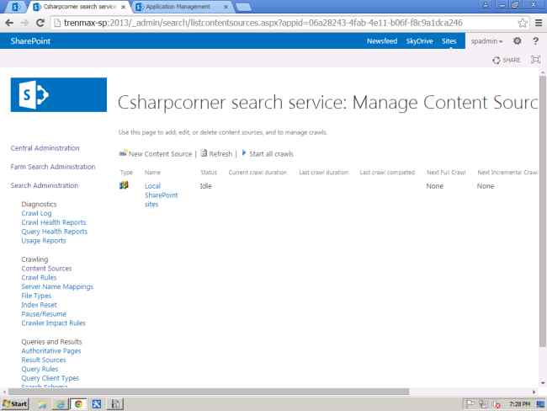This screenshot has height=411, width=547.
Task: Open Index Reset link
Action: (39, 305)
